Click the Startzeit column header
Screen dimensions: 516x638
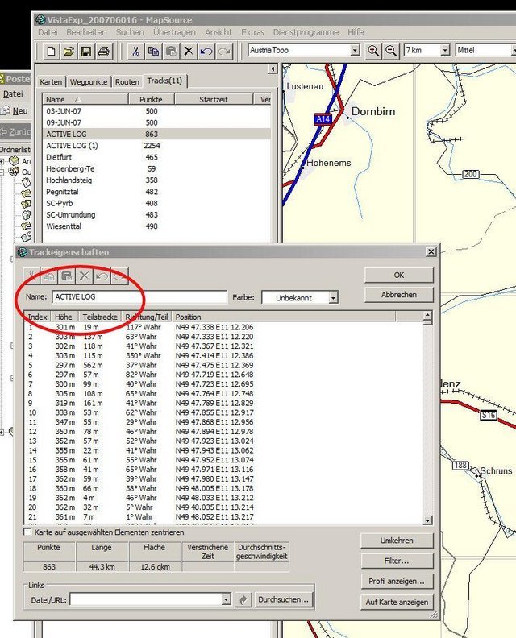[214, 99]
